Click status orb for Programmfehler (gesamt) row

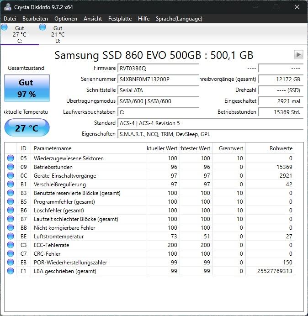(x=11, y=201)
